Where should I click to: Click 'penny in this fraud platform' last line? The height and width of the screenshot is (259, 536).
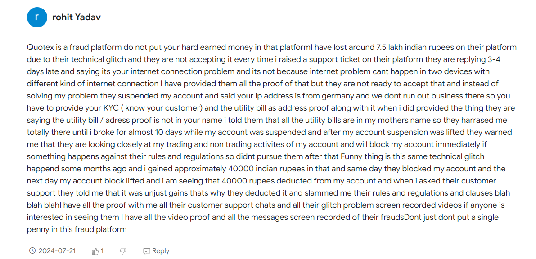pos(77,230)
